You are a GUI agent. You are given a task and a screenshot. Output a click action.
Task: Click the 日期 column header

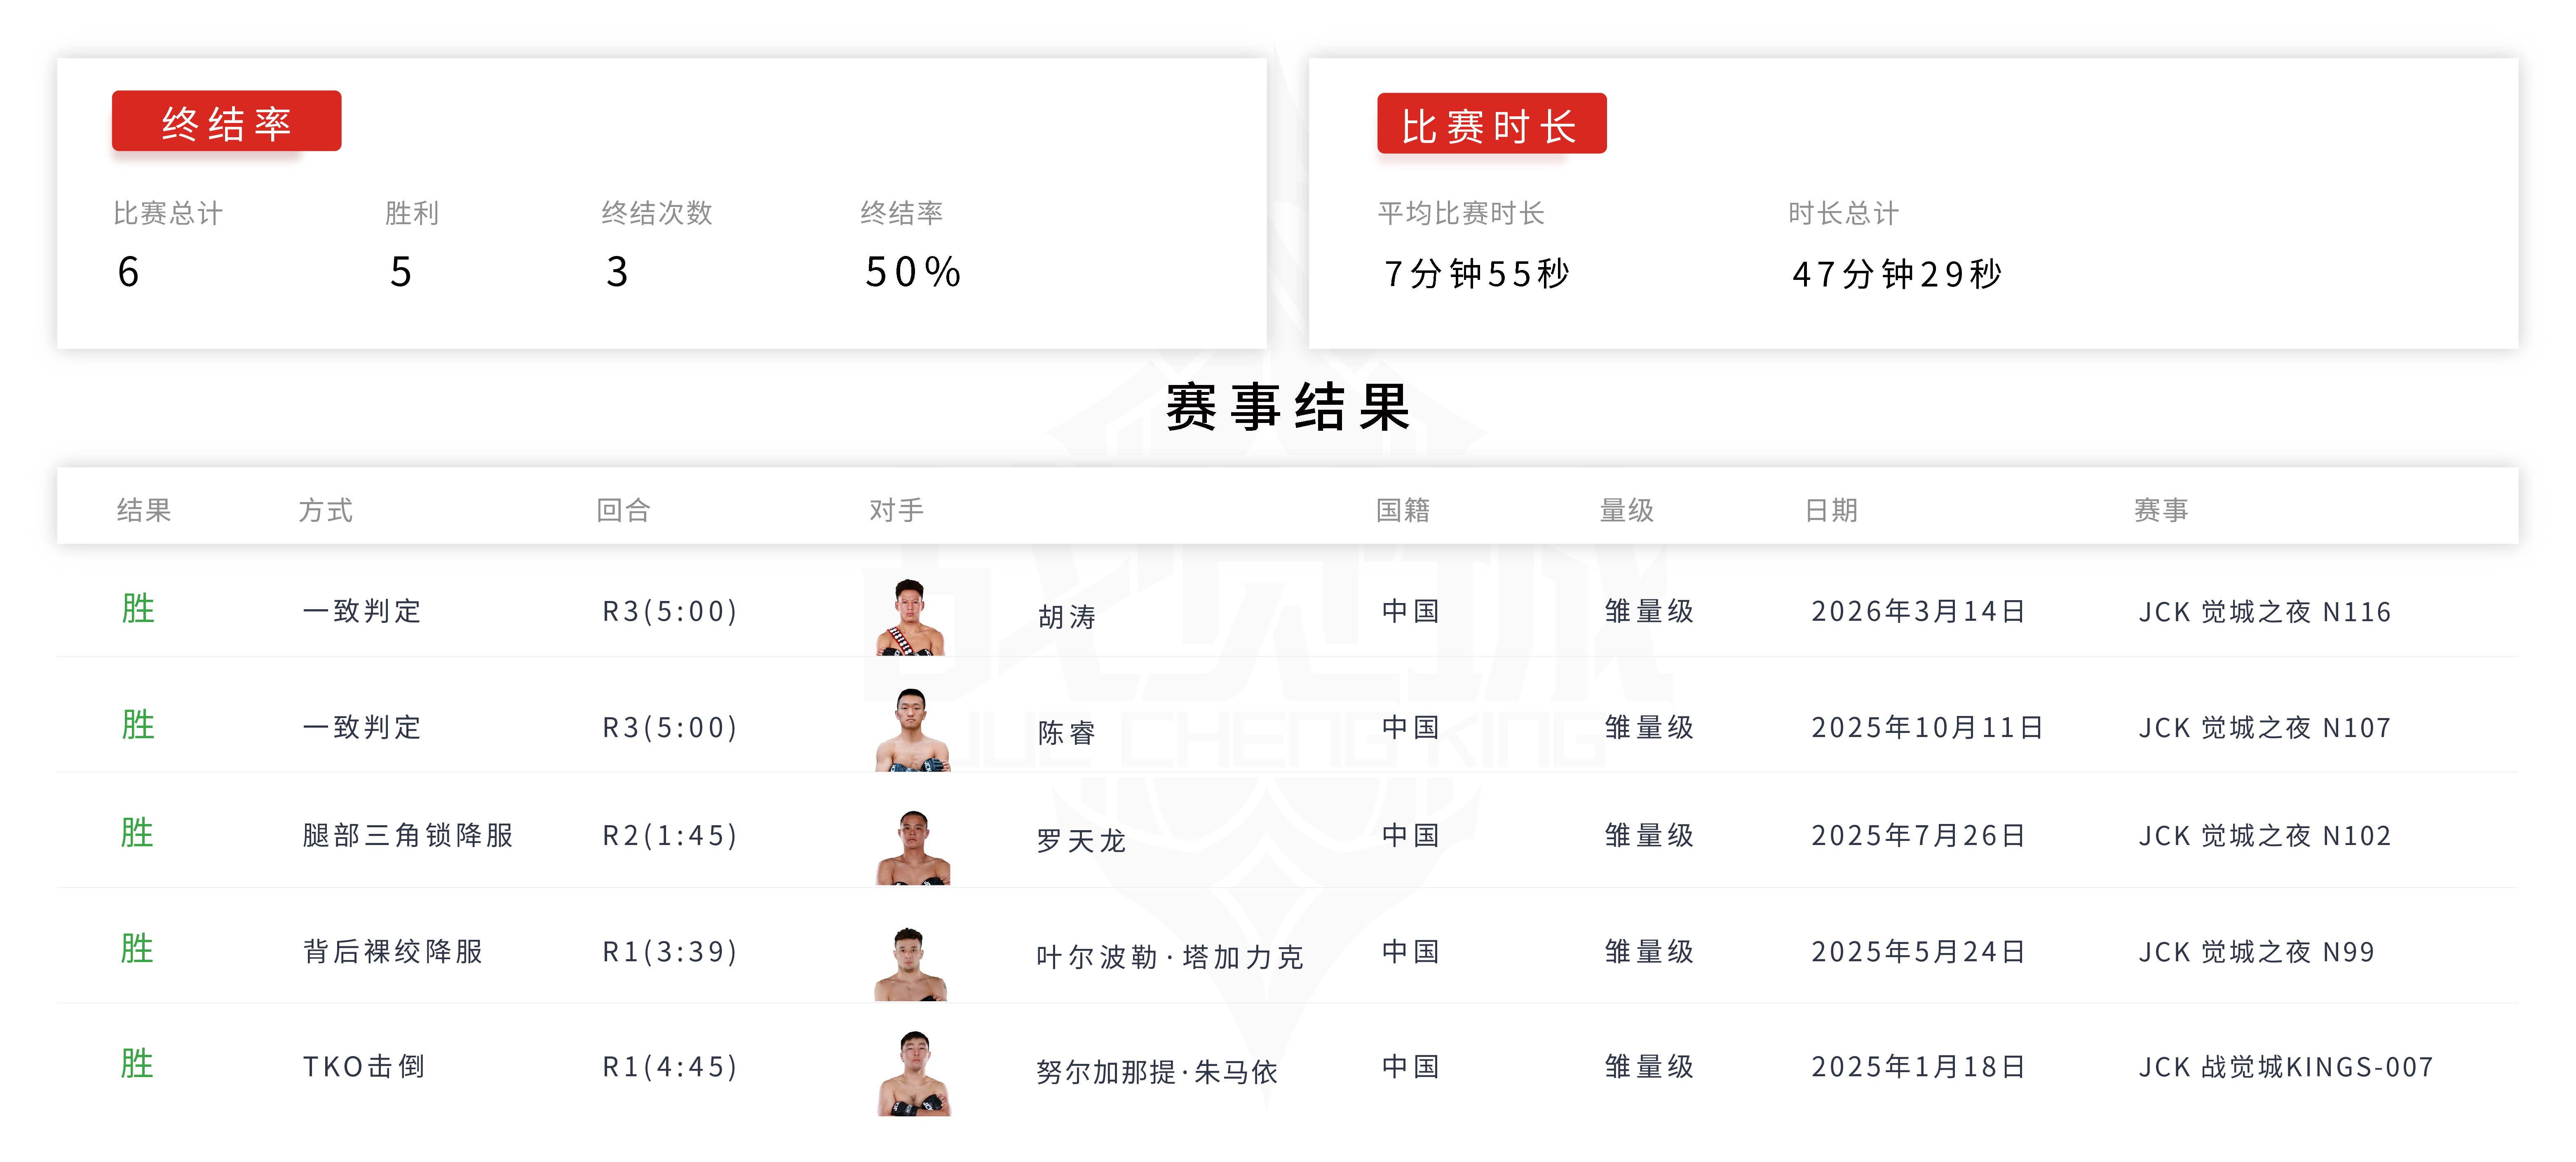tap(1830, 510)
